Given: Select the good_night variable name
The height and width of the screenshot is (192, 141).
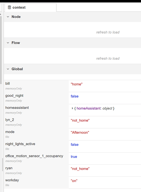Looking at the screenshot, I should pos(14,95).
